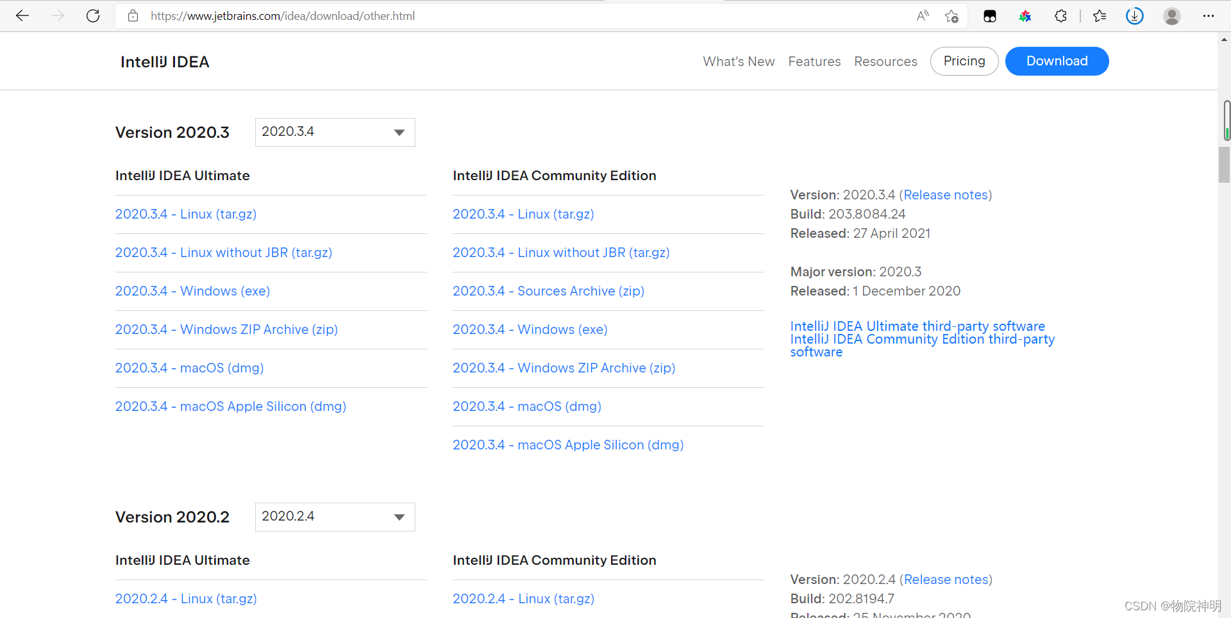Click the browser forward arrow
1231x618 pixels.
point(58,16)
